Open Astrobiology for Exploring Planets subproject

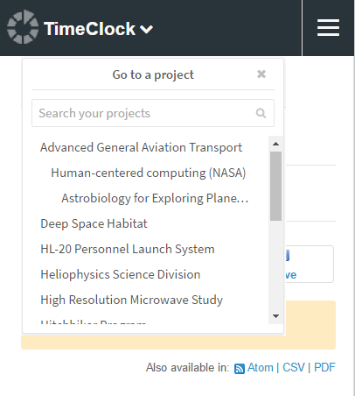click(x=155, y=198)
